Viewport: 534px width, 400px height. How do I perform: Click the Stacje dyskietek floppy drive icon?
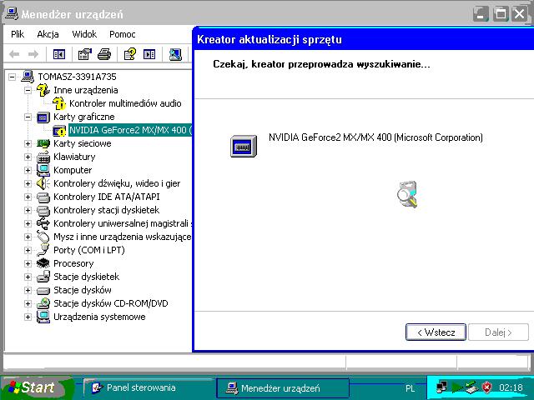pyautogui.click(x=43, y=277)
